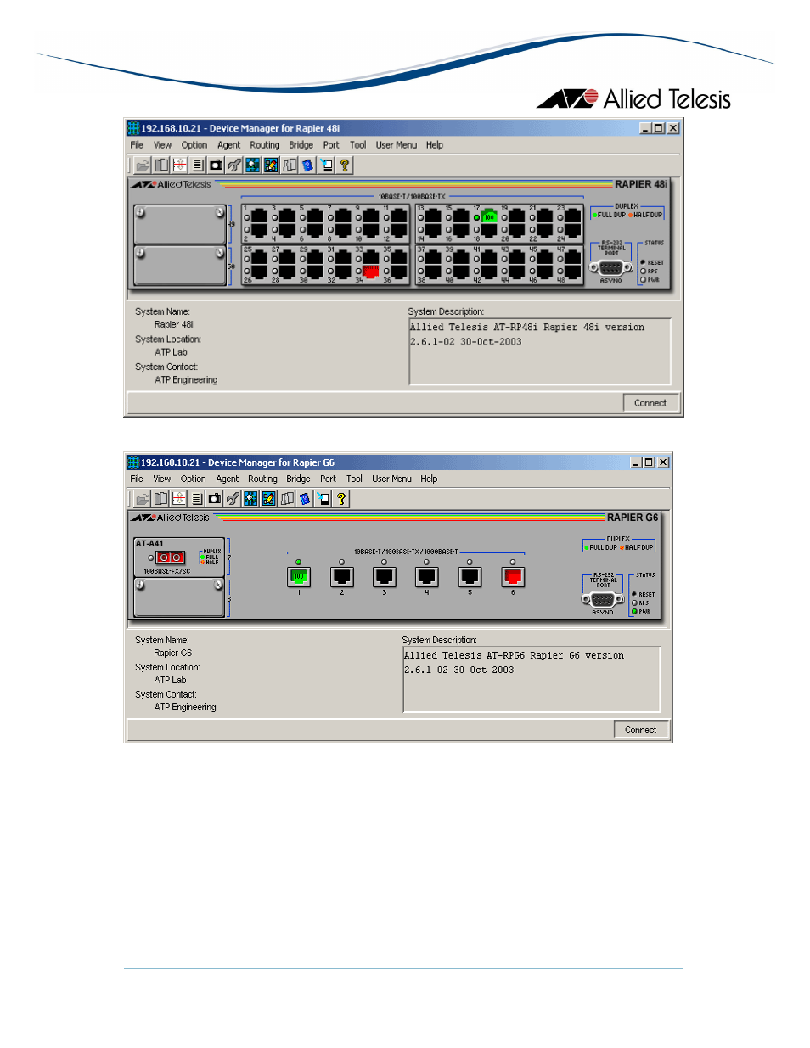The image size is (810, 1048).
Task: Open the Port menu in Rapier 48i window
Action: click(331, 145)
